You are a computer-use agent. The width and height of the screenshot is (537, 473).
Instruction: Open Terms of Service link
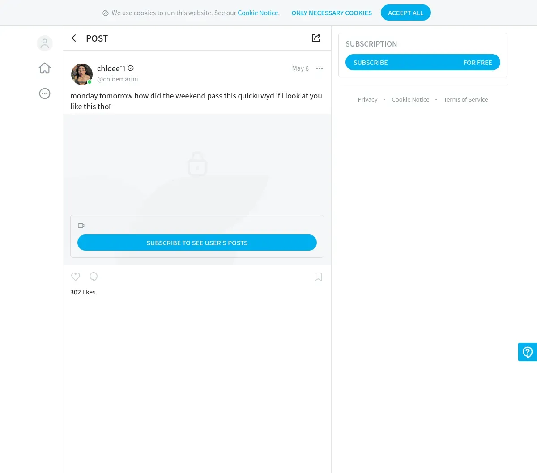coord(466,99)
